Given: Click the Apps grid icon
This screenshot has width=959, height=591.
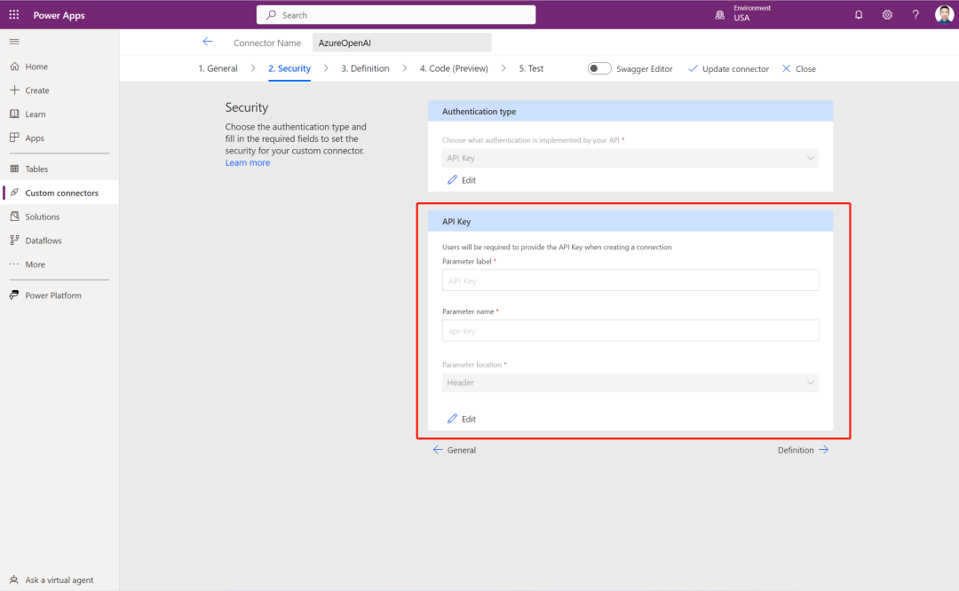Looking at the screenshot, I should (x=15, y=138).
